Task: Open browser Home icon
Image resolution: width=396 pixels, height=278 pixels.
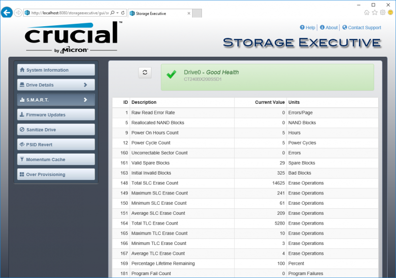Action: tap(367, 12)
